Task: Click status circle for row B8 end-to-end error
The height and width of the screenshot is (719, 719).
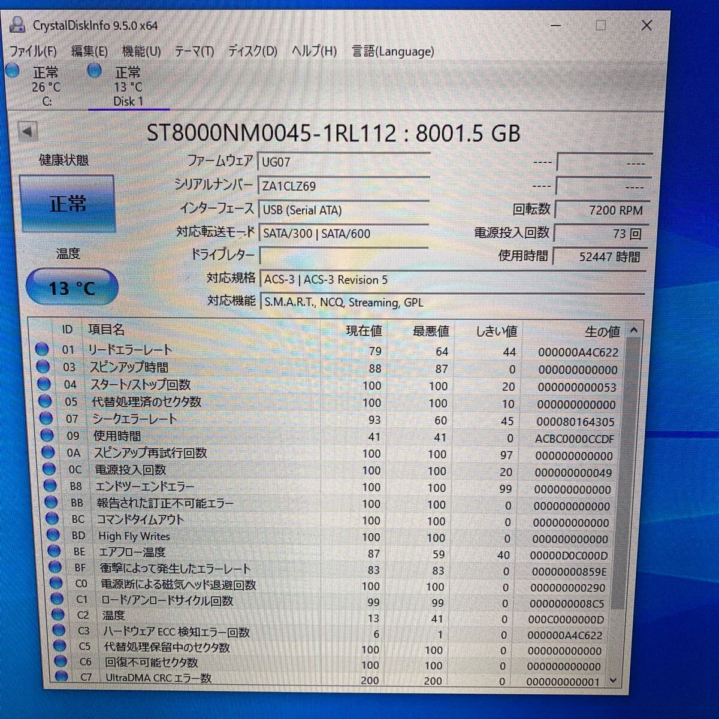Action: tap(51, 486)
